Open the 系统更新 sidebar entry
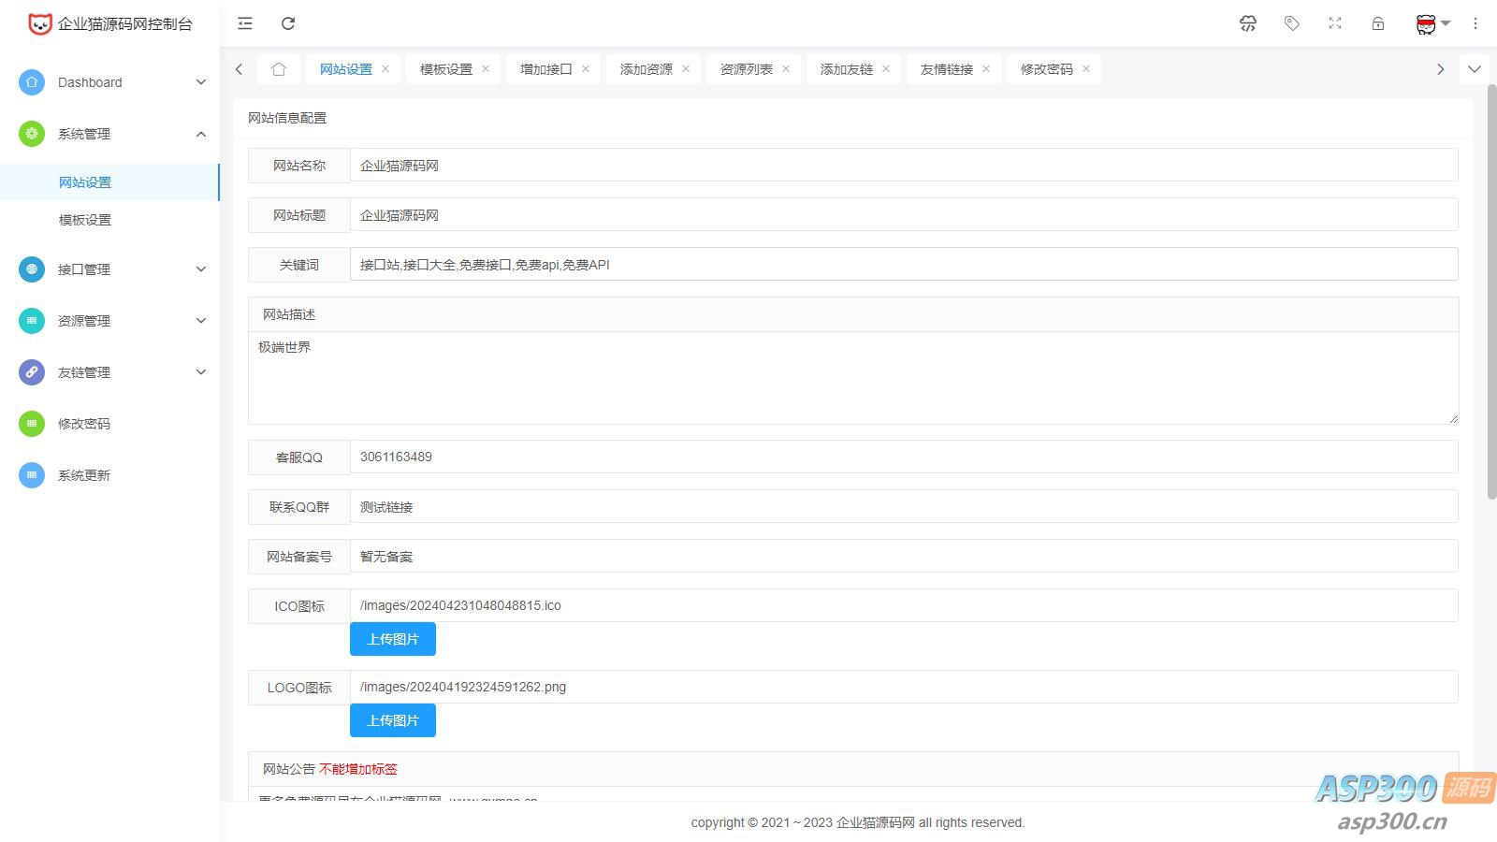Image resolution: width=1497 pixels, height=842 pixels. (82, 474)
